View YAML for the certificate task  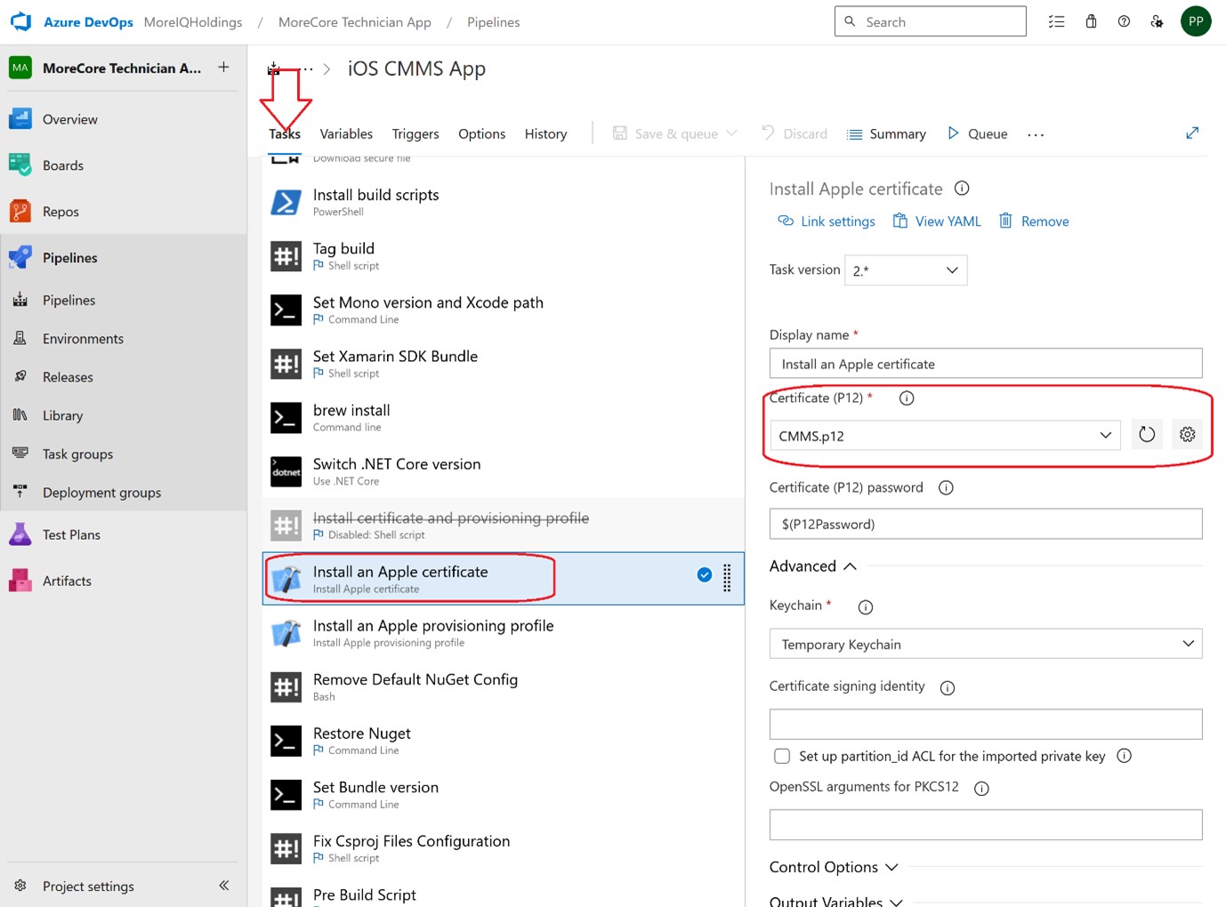coord(937,221)
